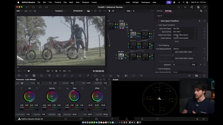The image size is (223, 125).
Task: Play the clip forward
Action: pyautogui.click(x=60, y=71)
